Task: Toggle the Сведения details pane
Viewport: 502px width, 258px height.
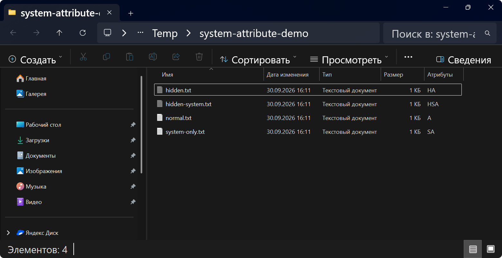Action: tap(463, 59)
